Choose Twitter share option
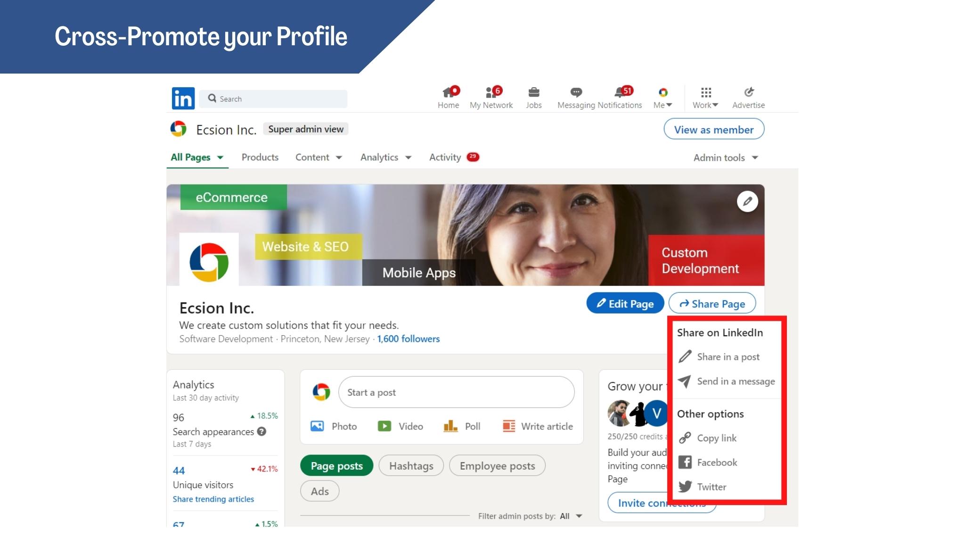 click(702, 487)
